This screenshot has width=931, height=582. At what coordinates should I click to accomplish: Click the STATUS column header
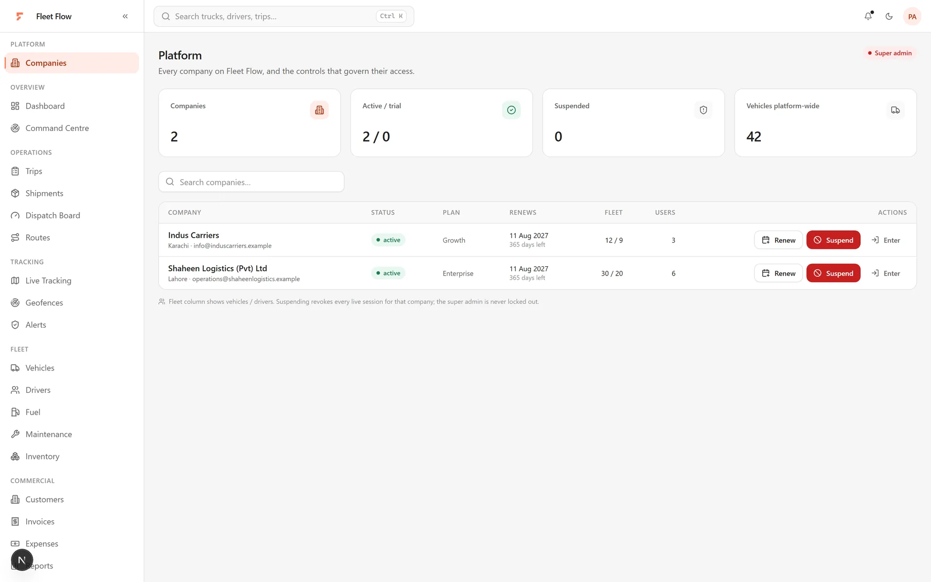point(383,212)
